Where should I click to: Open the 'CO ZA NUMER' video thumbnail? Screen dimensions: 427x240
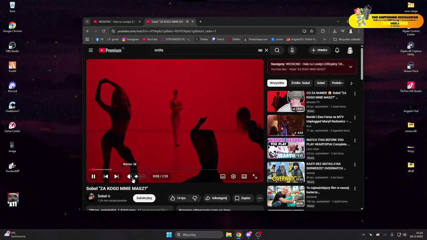[286, 102]
